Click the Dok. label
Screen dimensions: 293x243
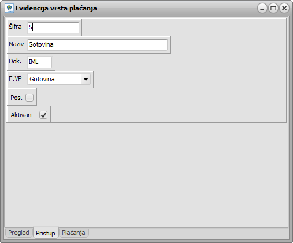[x=15, y=61]
